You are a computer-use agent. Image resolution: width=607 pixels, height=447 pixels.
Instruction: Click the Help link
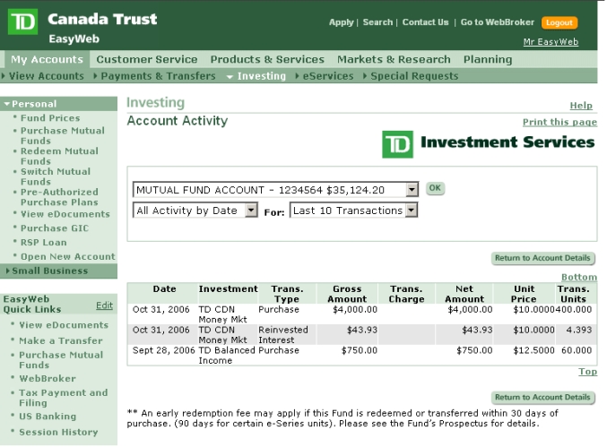(581, 106)
